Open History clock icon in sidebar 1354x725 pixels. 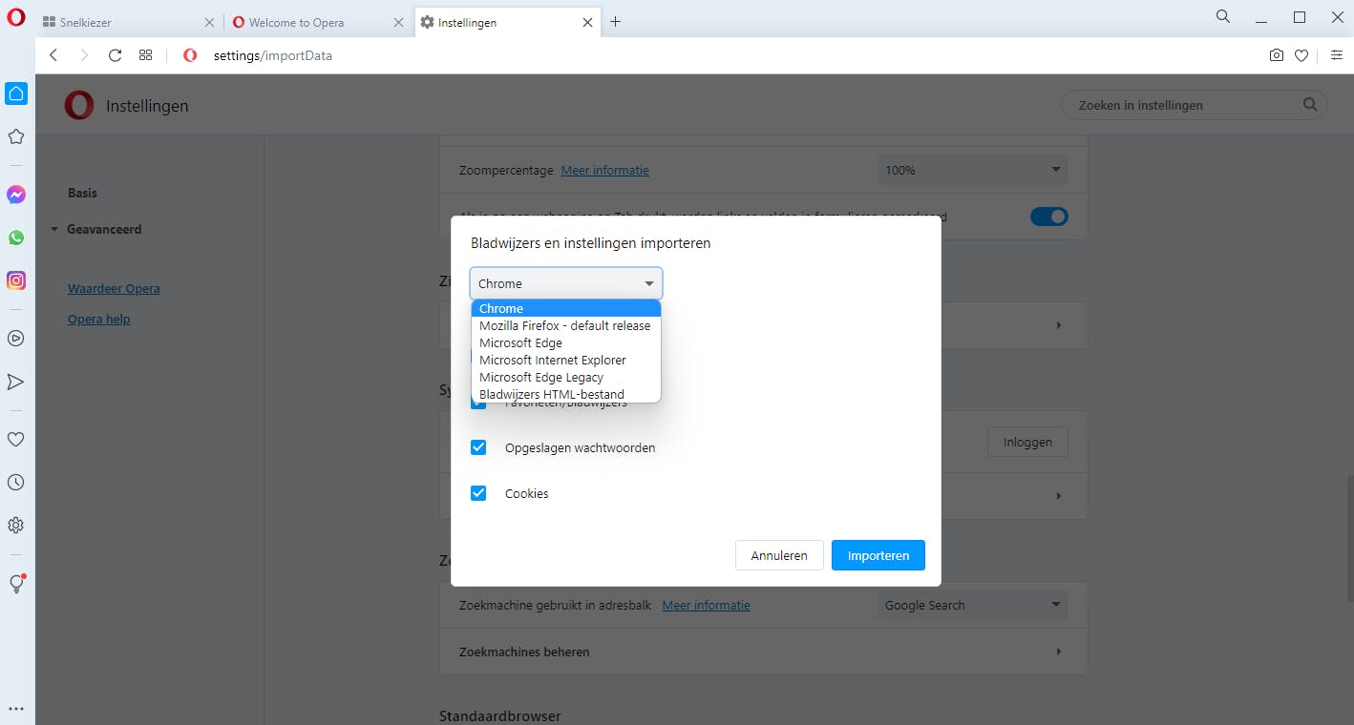click(x=16, y=483)
